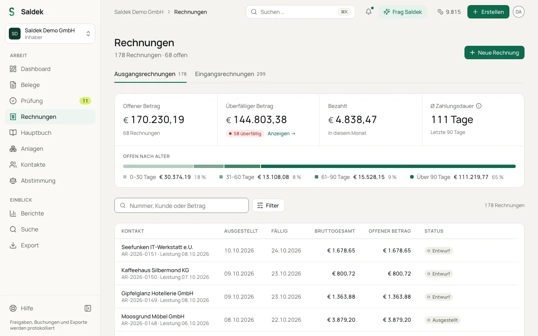Image resolution: width=538 pixels, height=336 pixels.
Task: Expand the Saldek Demo GmbH company switcher
Action: pyautogui.click(x=50, y=34)
